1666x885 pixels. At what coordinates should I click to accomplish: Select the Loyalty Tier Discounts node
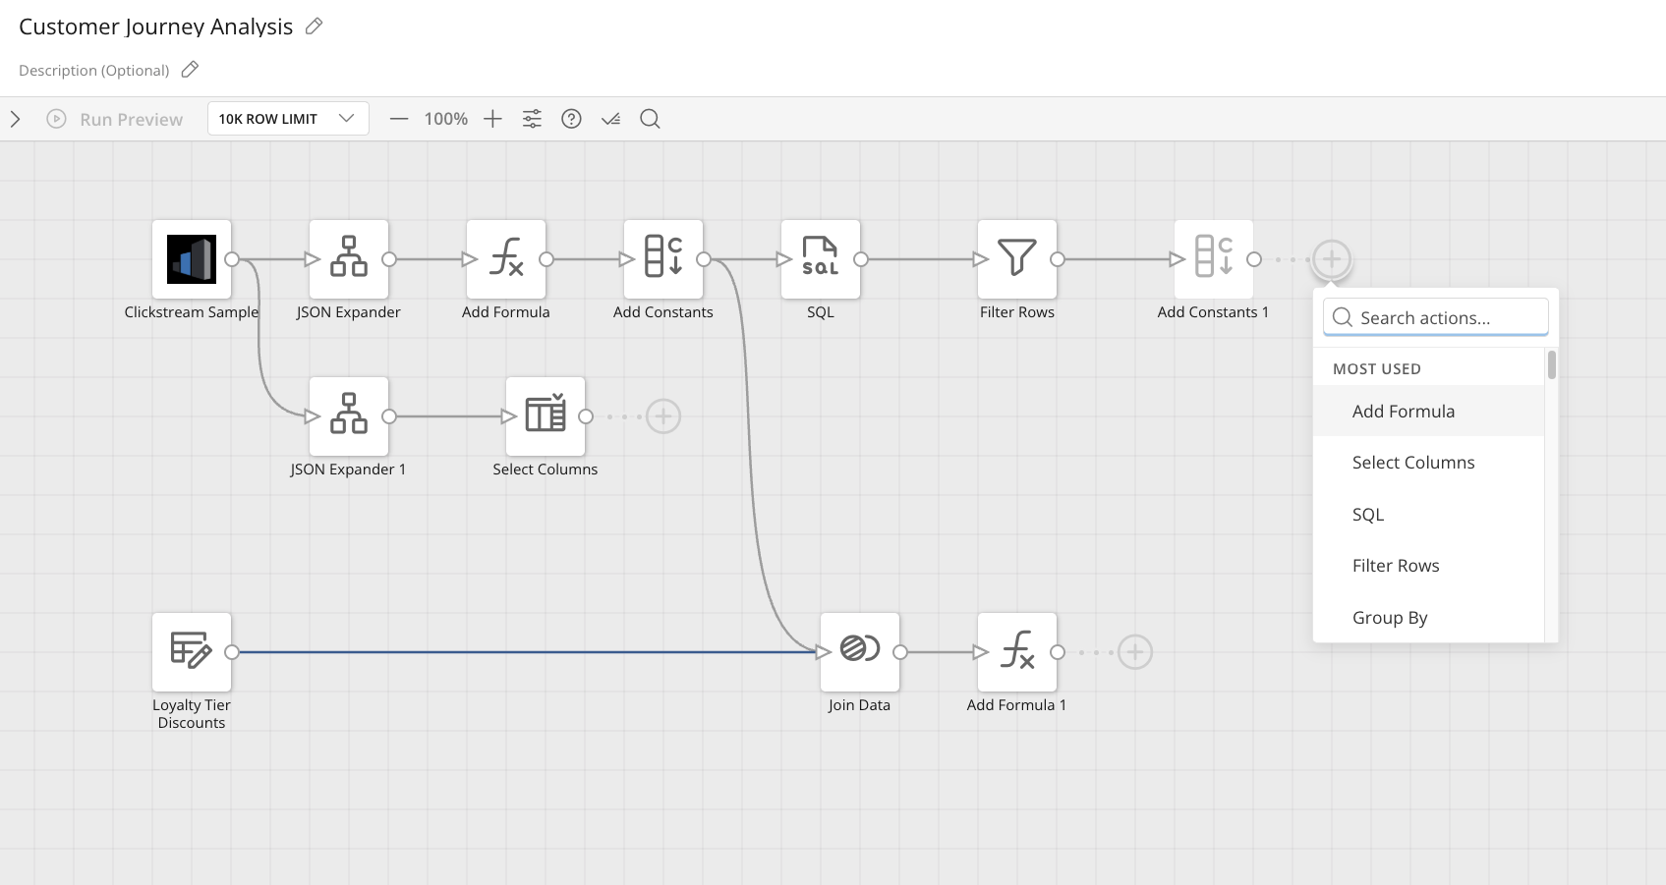point(192,652)
